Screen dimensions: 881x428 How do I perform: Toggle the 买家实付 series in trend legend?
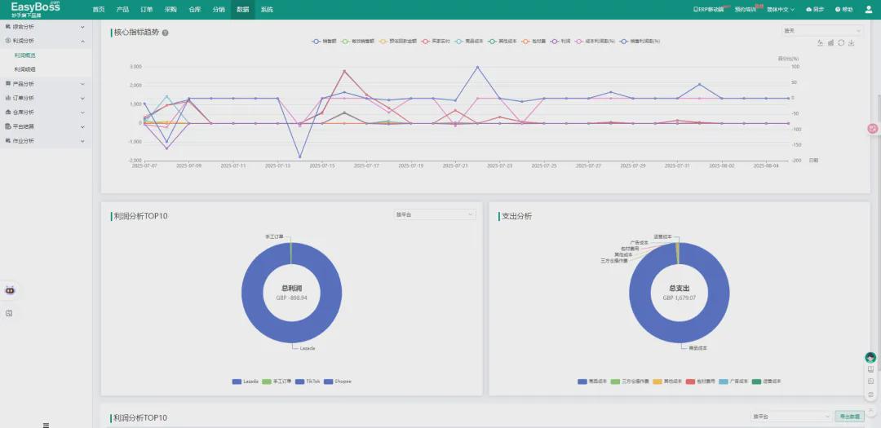(x=436, y=42)
